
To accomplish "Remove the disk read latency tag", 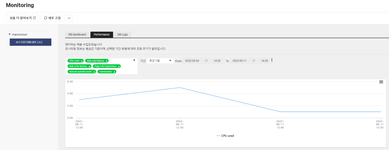I will pos(106,61).
